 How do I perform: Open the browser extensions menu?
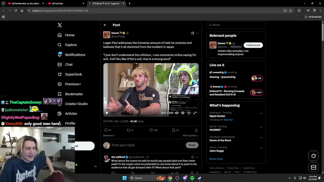299,11
